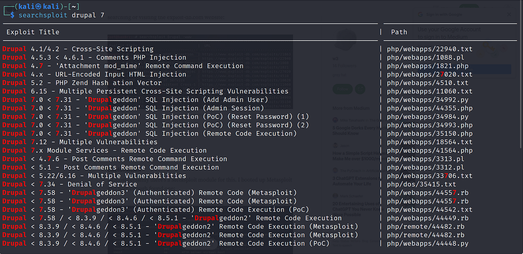Click the share icon beside the Follow button
Screen dimensions: 523x254
tap(360, 89)
